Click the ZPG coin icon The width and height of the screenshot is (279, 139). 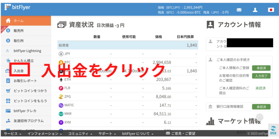61,97
